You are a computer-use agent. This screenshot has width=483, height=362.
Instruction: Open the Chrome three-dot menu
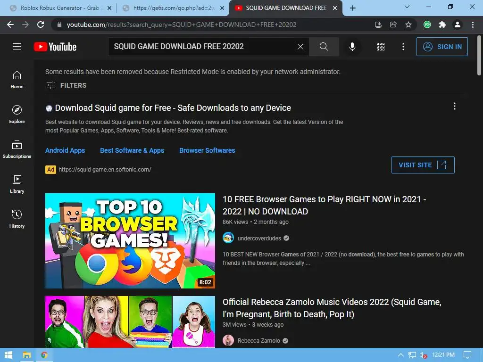(x=473, y=25)
